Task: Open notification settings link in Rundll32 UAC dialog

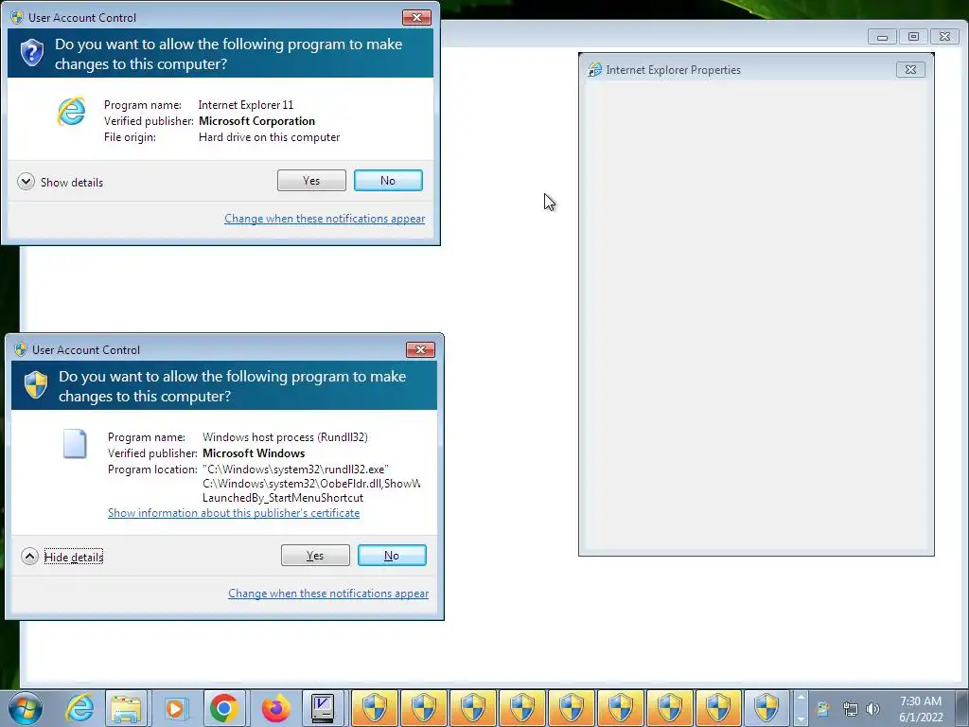Action: (328, 593)
